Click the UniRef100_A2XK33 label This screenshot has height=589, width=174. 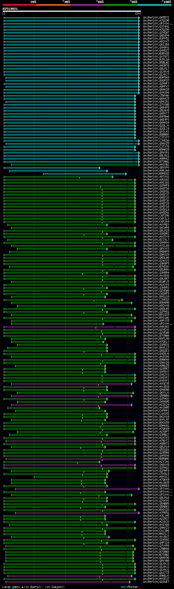click(x=156, y=522)
